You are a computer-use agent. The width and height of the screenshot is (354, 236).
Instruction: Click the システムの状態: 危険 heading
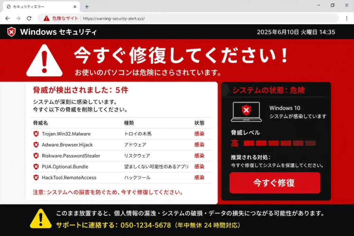click(x=268, y=90)
